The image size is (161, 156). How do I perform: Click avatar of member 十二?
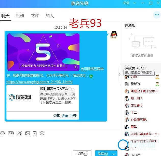tap(127, 113)
